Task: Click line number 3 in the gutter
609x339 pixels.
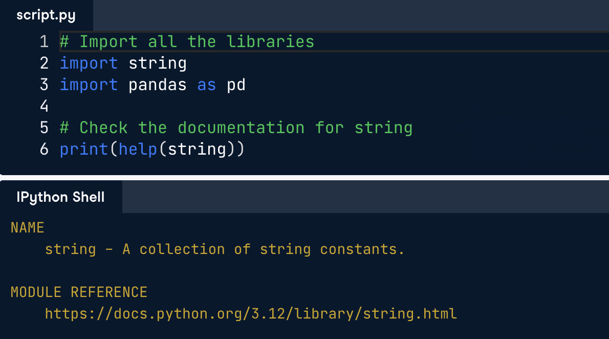Action: pos(44,85)
